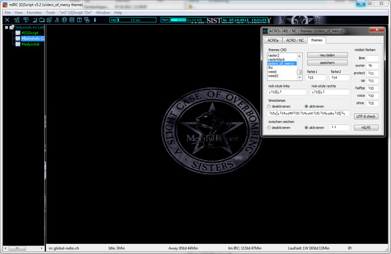391x254 pixels.
Task: Click the HILFE button
Action: point(366,128)
